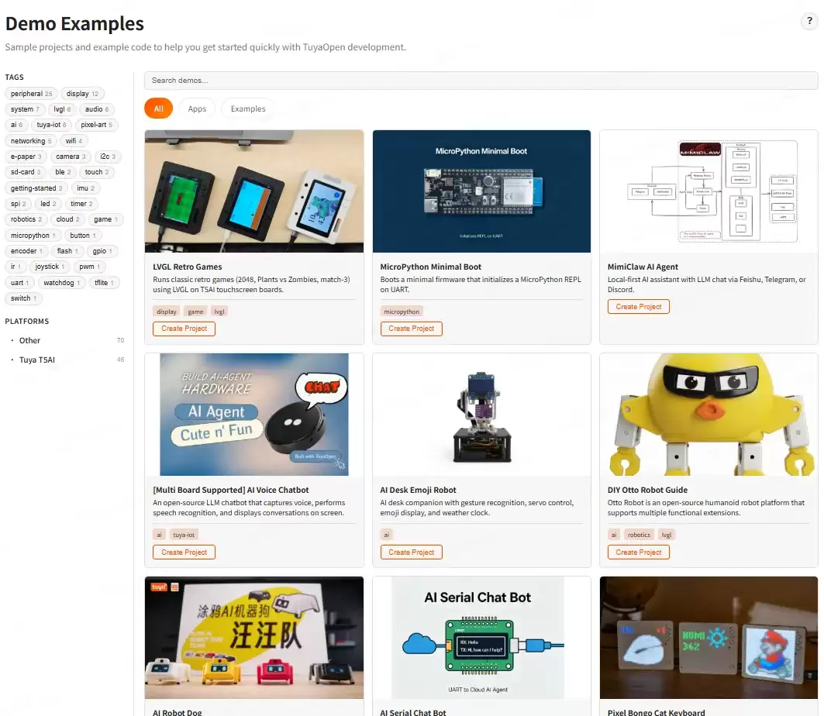The width and height of the screenshot is (824, 716).
Task: Create Project for LVGL Retro Games
Action: [x=184, y=329]
